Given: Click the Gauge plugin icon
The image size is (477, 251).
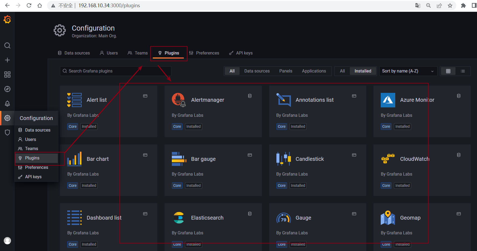Looking at the screenshot, I should pyautogui.click(x=283, y=218).
